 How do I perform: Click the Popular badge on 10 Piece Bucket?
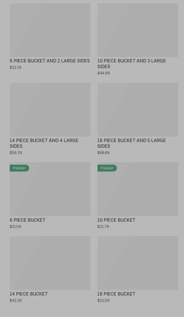(x=107, y=168)
